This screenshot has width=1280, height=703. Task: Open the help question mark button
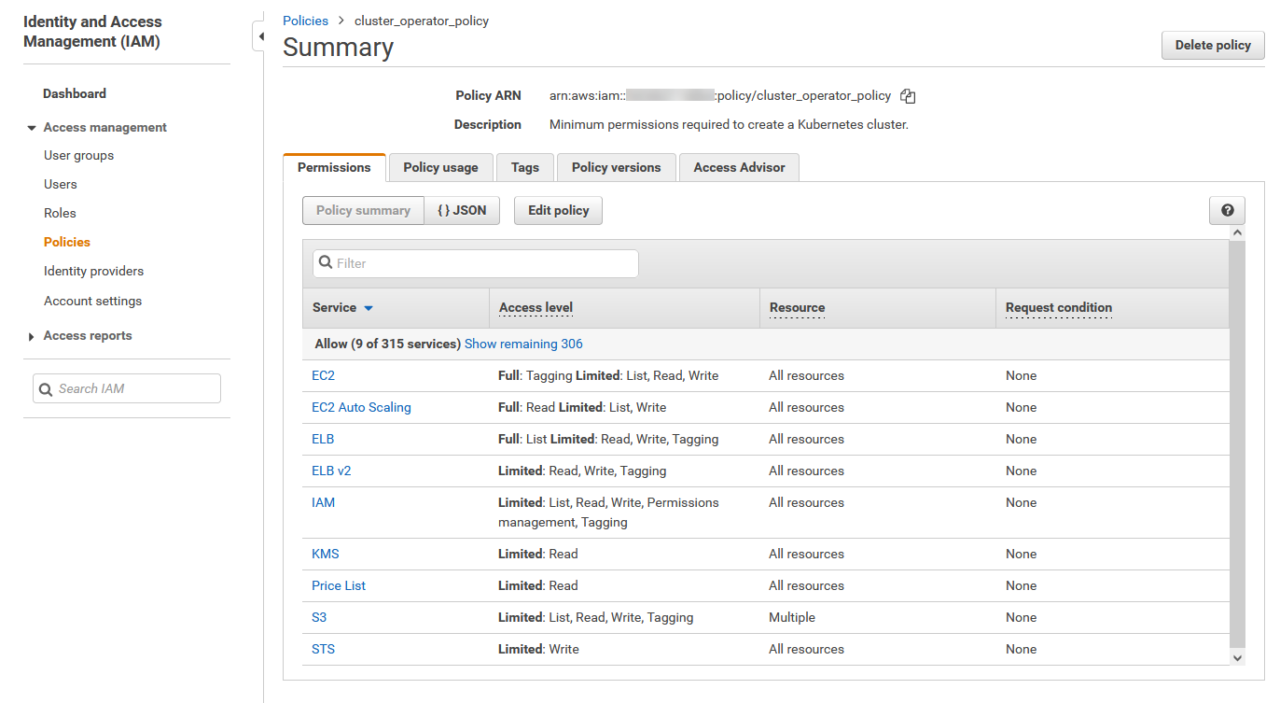(x=1227, y=211)
